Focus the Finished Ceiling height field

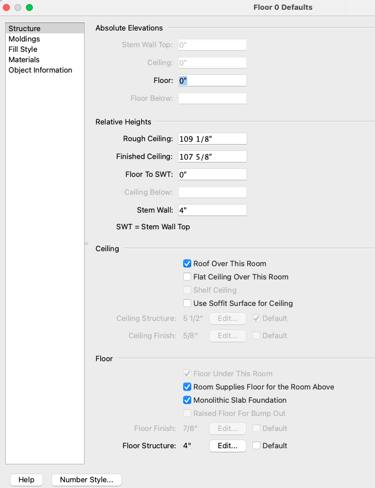pyautogui.click(x=213, y=157)
